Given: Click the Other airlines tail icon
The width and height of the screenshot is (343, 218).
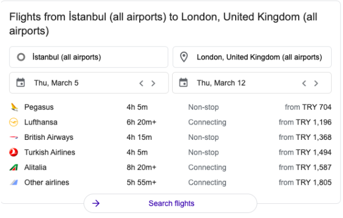Looking at the screenshot, I should (x=14, y=182).
